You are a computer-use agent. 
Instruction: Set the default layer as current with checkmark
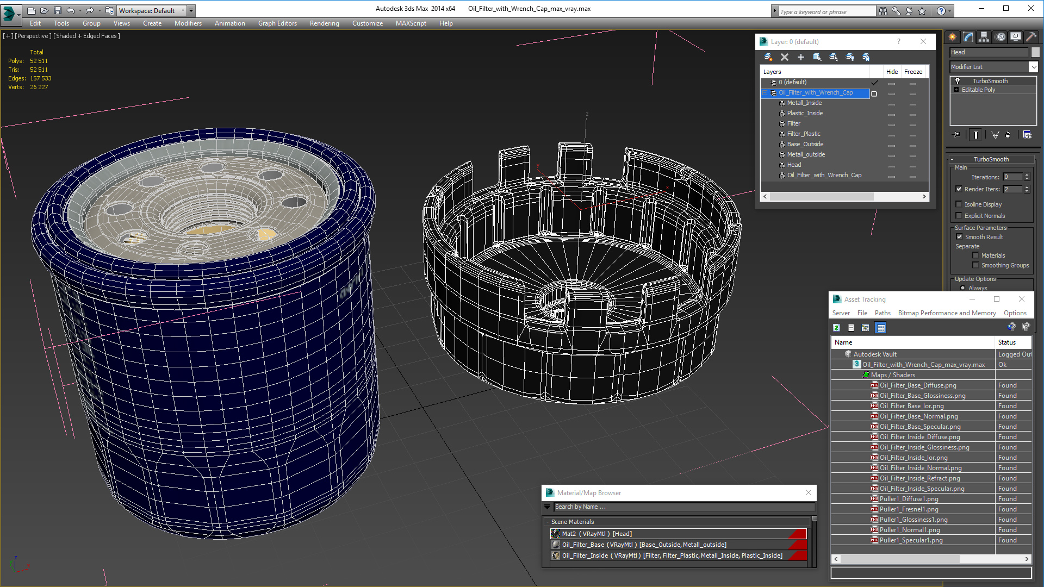click(x=874, y=83)
